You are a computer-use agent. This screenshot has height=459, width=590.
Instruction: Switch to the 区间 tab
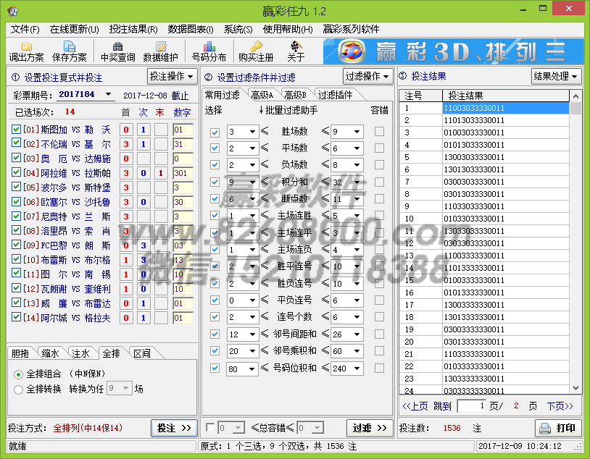coord(142,353)
